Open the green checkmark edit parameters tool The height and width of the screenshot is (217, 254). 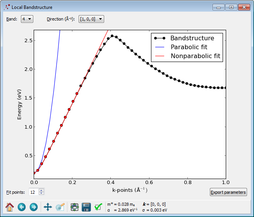click(98, 207)
